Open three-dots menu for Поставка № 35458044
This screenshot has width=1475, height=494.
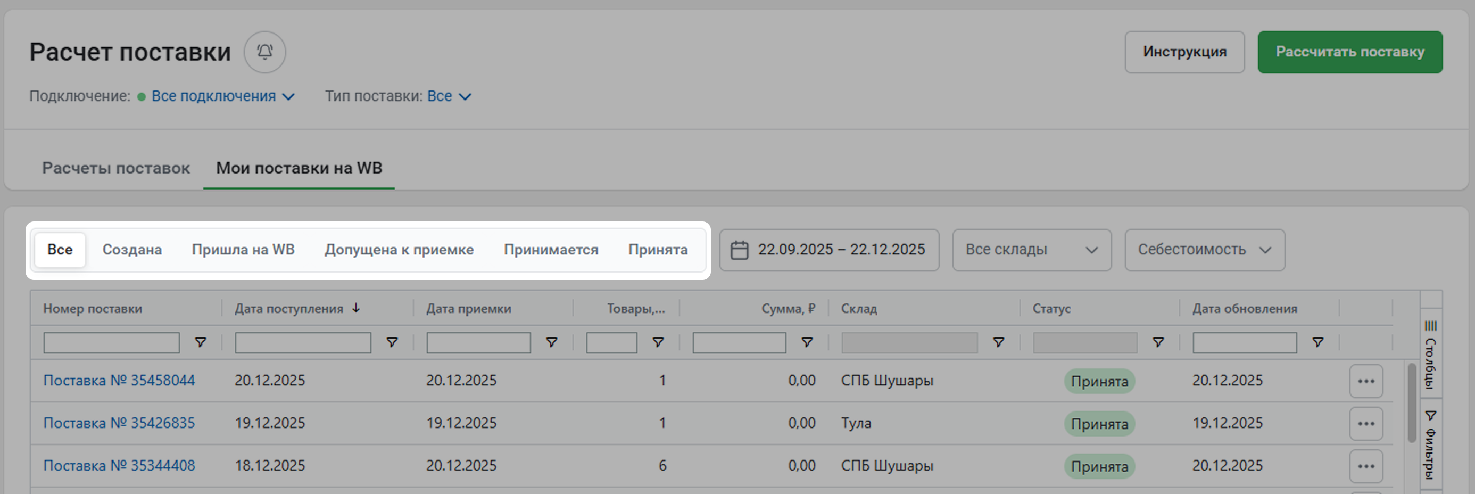pos(1365,381)
